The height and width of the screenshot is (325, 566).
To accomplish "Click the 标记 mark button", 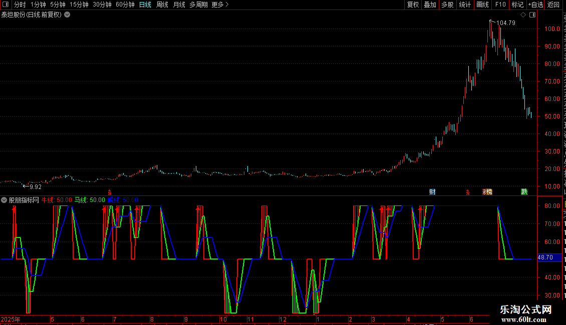I will [517, 4].
